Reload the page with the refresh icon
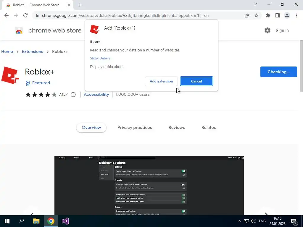This screenshot has height=227, width=303. [x=25, y=15]
